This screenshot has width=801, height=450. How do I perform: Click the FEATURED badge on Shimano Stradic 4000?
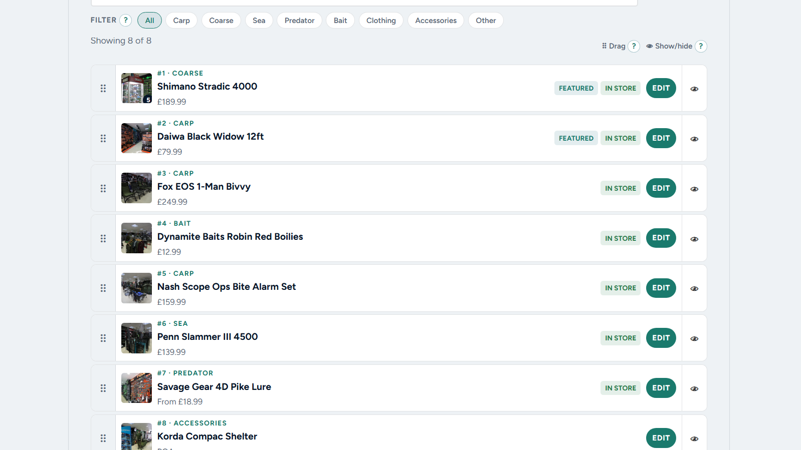click(576, 88)
